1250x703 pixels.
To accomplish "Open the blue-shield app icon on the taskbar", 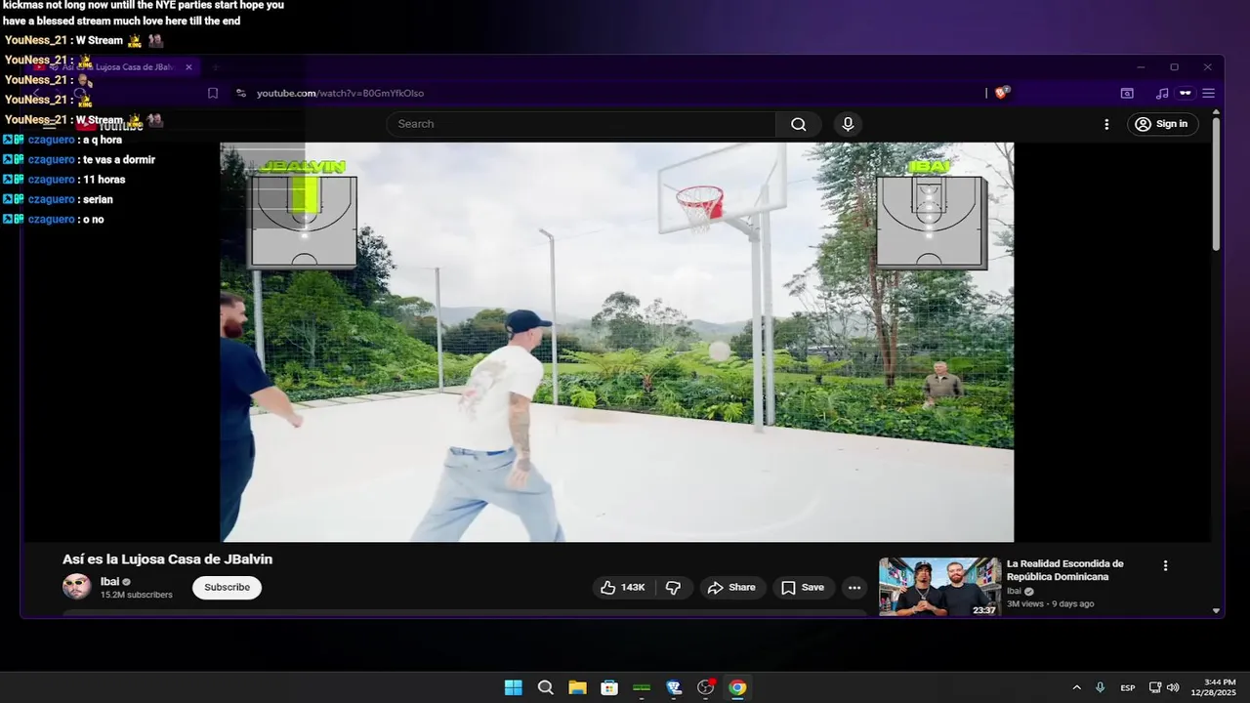I will click(x=674, y=687).
